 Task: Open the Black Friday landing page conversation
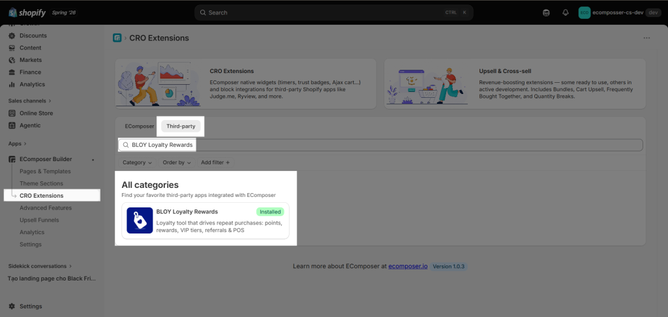point(52,279)
